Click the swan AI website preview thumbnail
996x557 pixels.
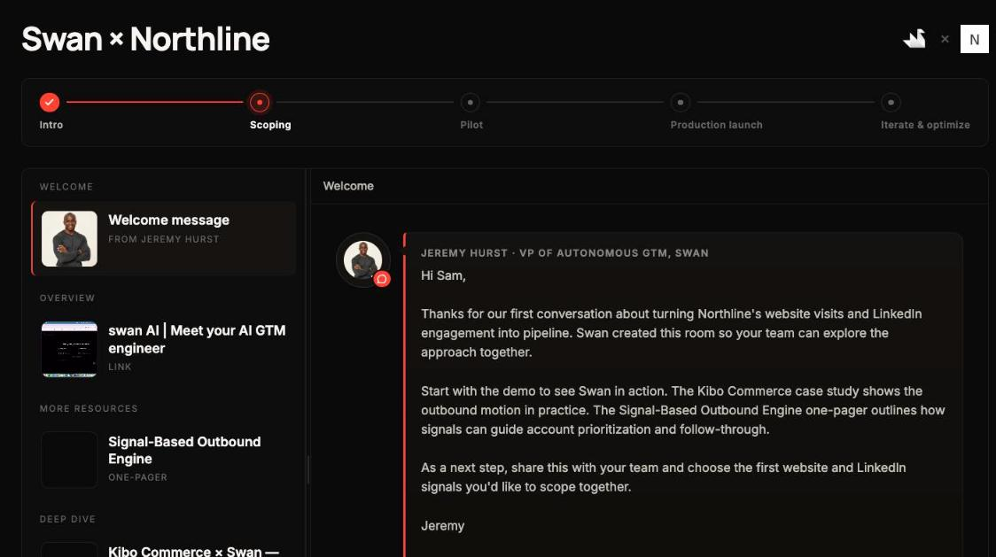[x=69, y=349]
